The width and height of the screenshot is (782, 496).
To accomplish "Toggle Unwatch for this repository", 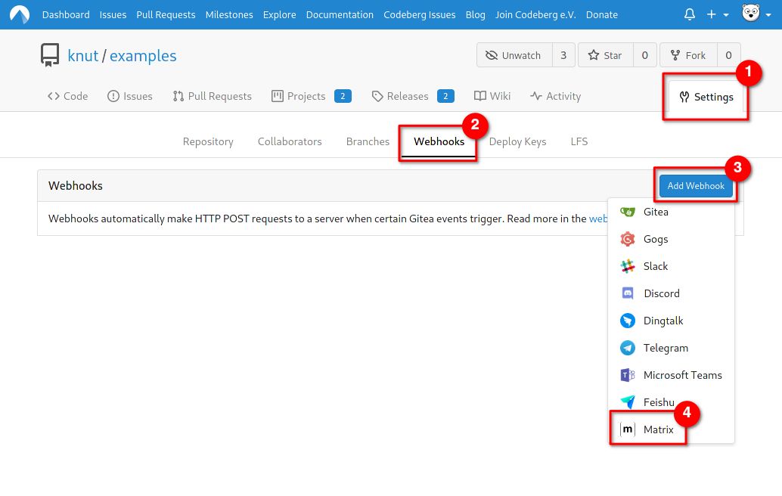I will pyautogui.click(x=514, y=55).
